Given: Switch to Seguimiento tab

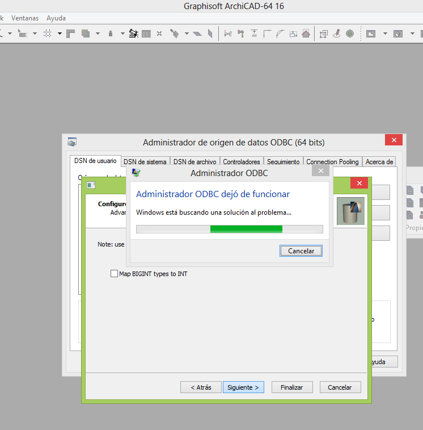Looking at the screenshot, I should pyautogui.click(x=284, y=162).
